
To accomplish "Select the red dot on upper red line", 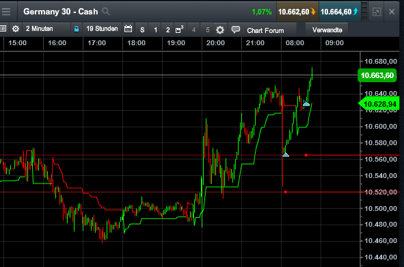I will 306,155.
